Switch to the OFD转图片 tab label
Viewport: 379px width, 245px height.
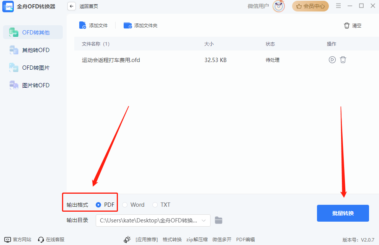36,68
